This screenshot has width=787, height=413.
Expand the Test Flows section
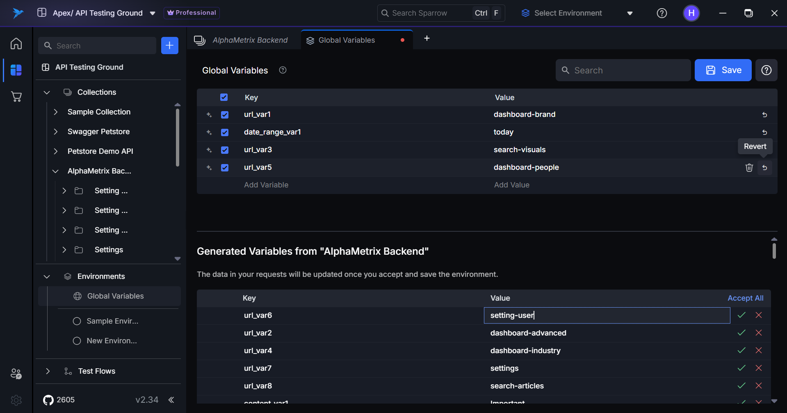(x=48, y=371)
